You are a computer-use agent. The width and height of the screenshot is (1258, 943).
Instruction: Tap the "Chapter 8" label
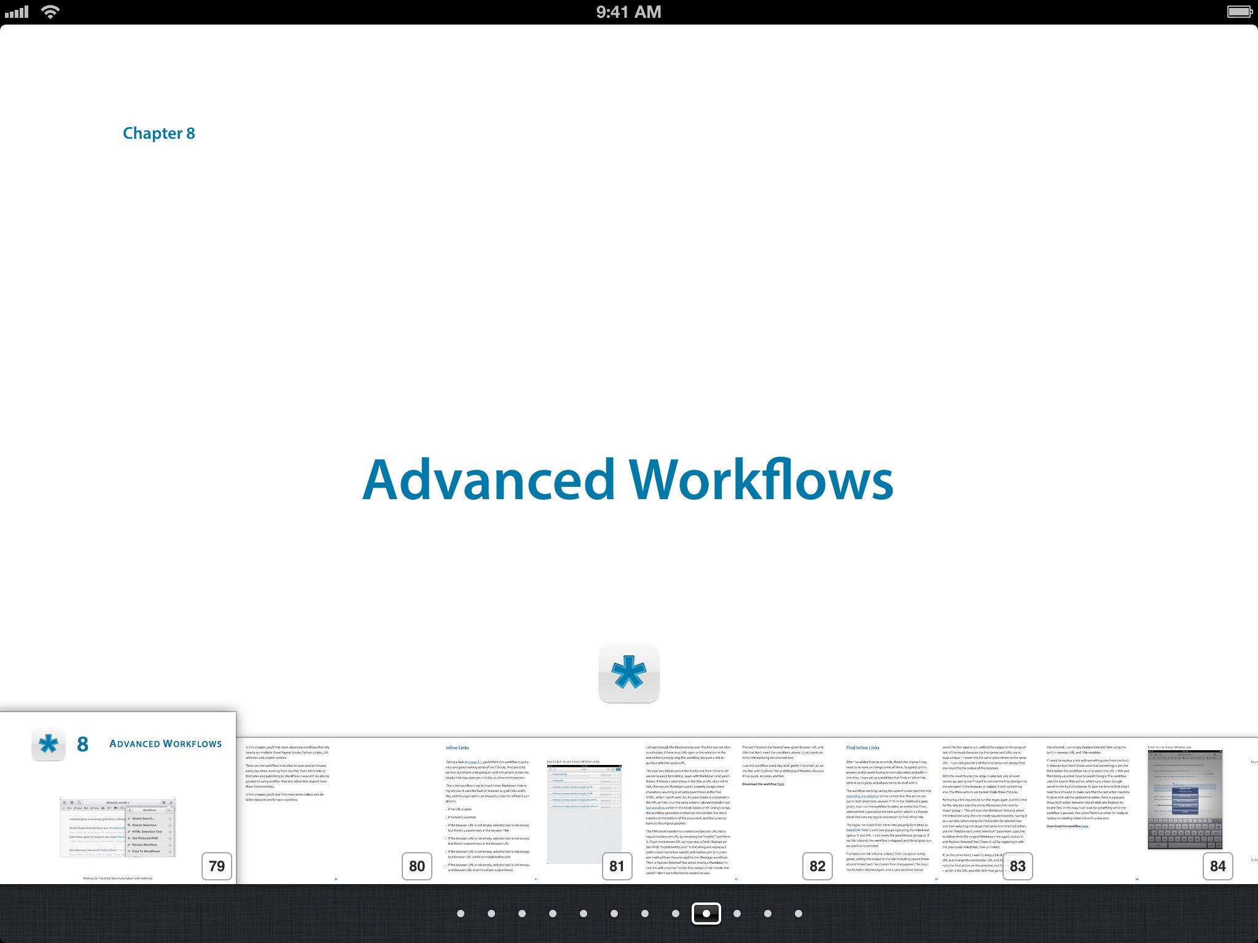159,133
